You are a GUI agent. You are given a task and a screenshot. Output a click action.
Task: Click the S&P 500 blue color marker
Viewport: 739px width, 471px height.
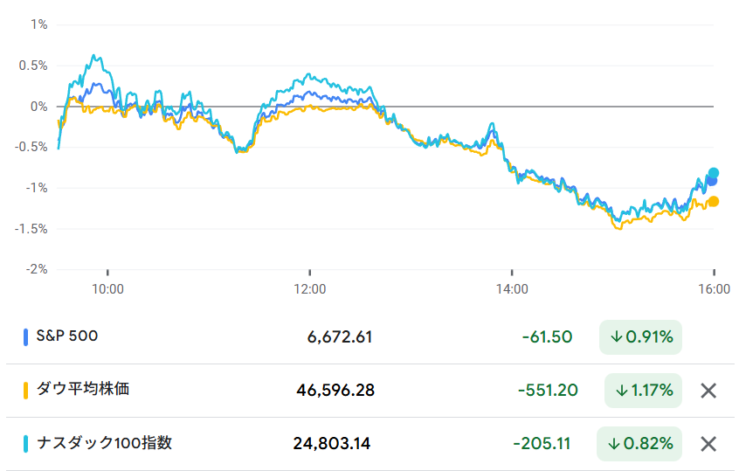click(x=26, y=337)
